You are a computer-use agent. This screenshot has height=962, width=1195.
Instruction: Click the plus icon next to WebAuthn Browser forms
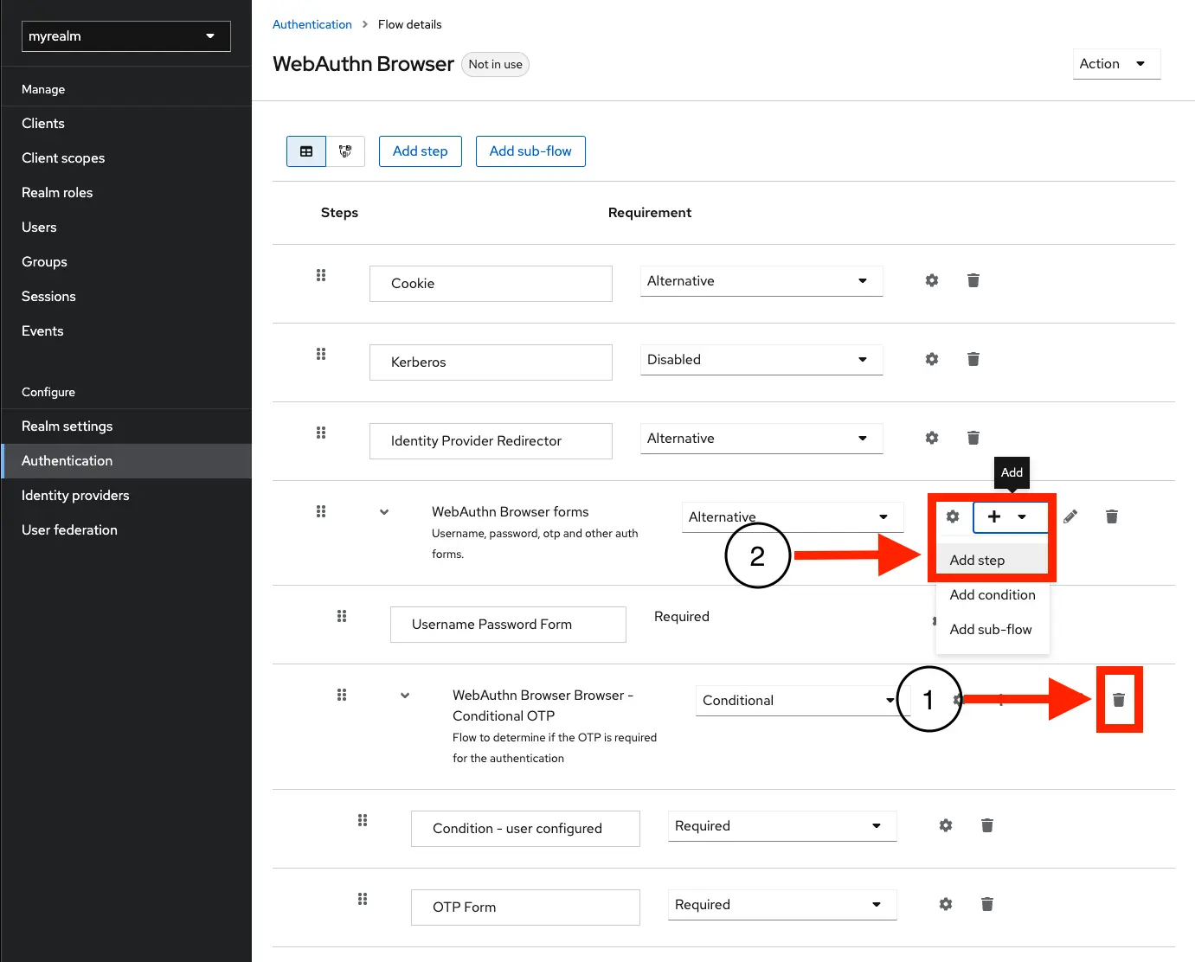[x=993, y=516]
